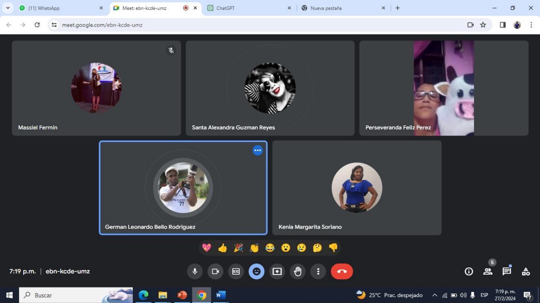Open camera permission indicator in address bar
Screen dimensions: 540x303
point(471,25)
